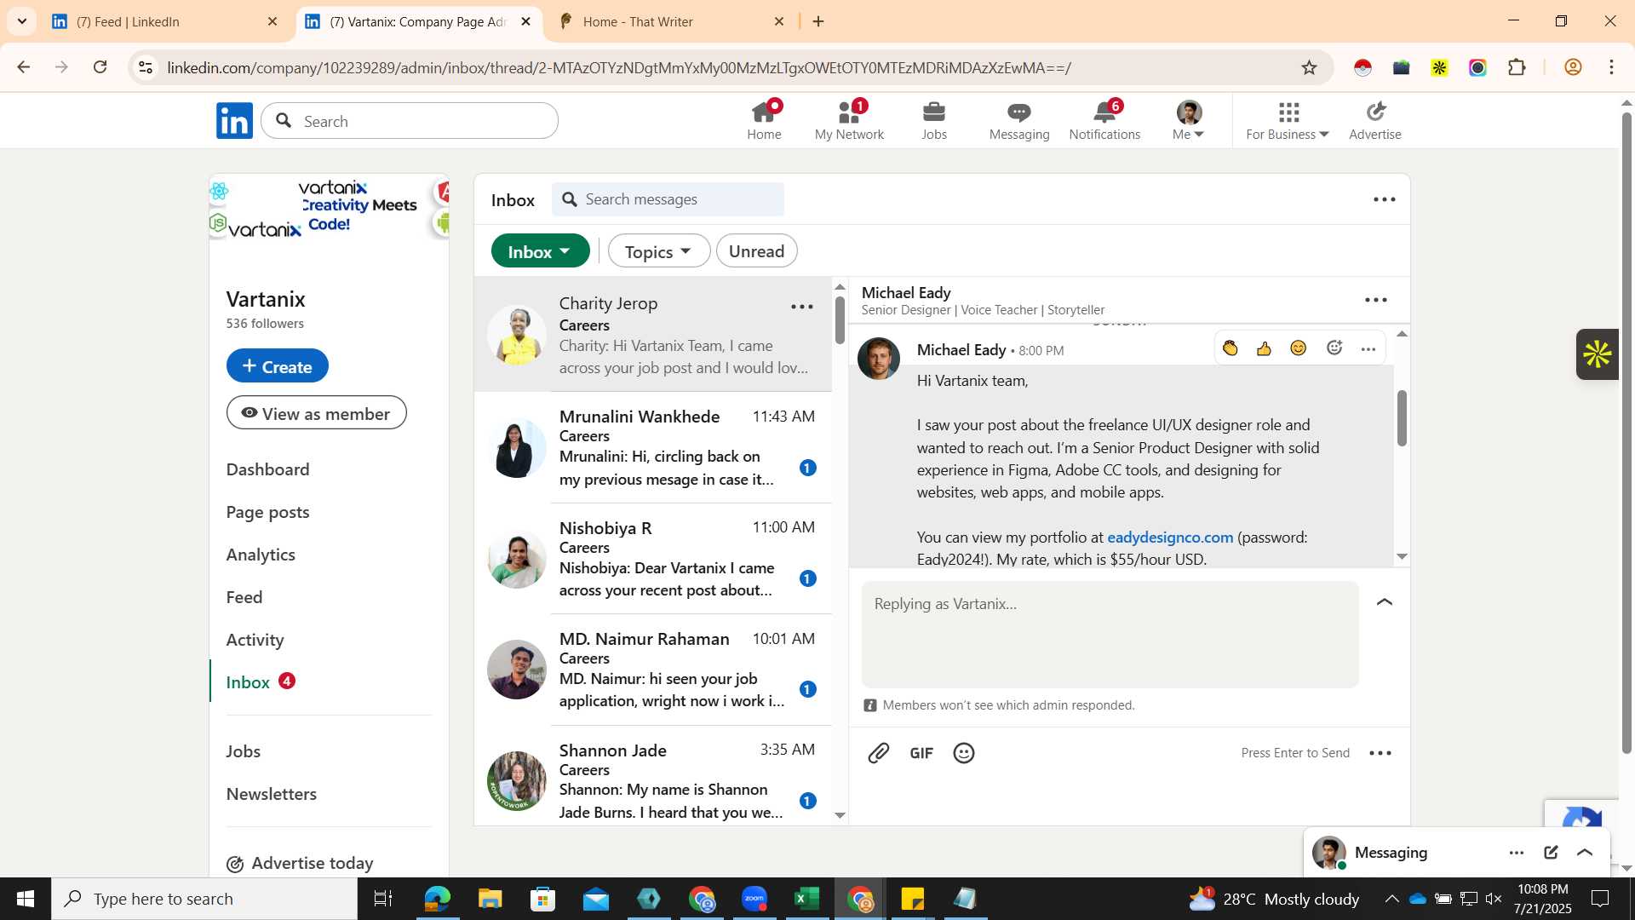Focus the Search messages field
Screen dimensions: 1635x920
click(x=668, y=199)
